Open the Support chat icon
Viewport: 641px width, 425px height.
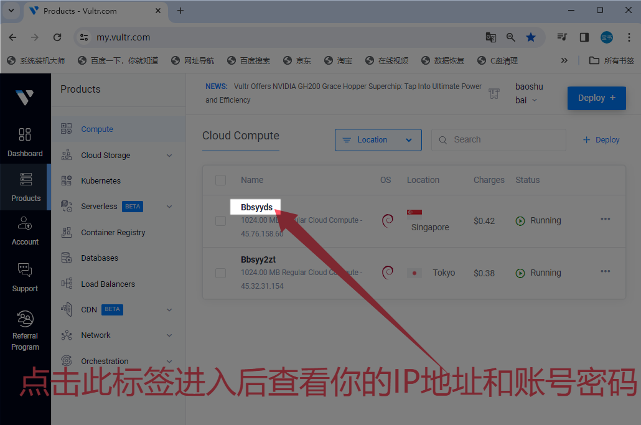(x=25, y=271)
